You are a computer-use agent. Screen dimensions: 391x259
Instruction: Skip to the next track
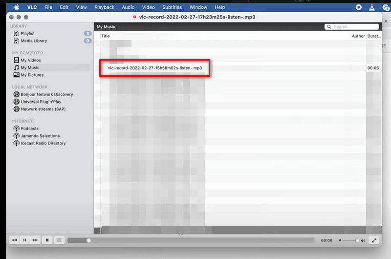35,240
